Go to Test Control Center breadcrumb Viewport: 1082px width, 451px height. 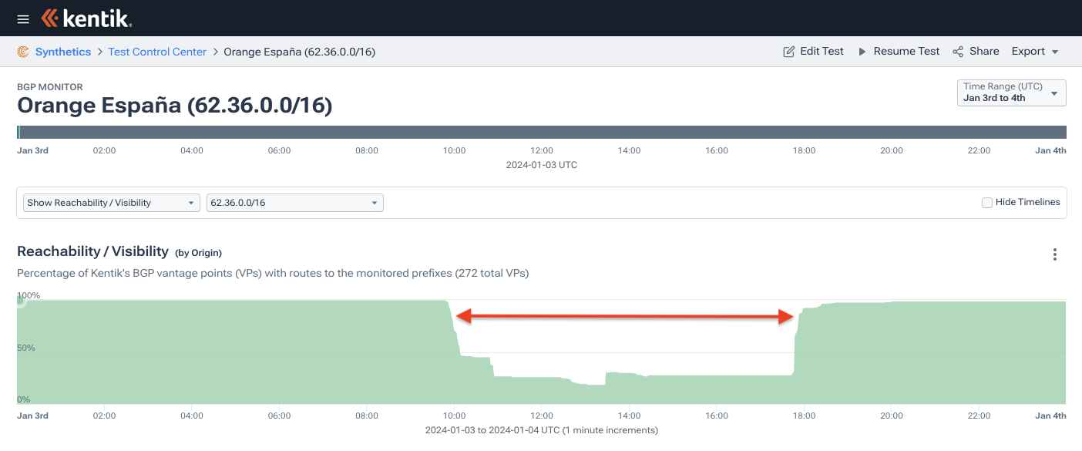pos(157,52)
